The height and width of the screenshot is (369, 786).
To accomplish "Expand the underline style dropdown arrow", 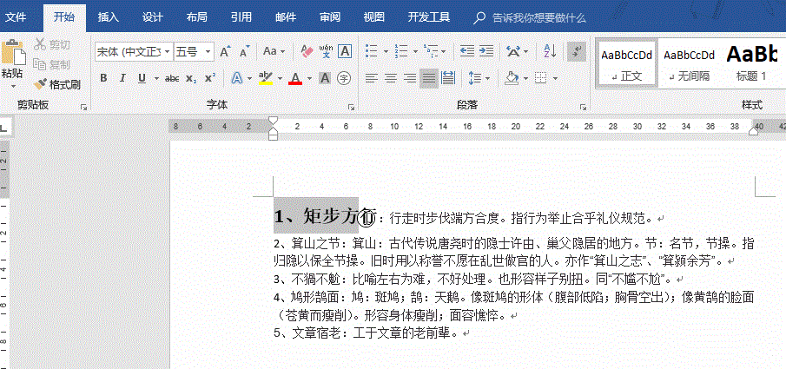I will [x=155, y=79].
